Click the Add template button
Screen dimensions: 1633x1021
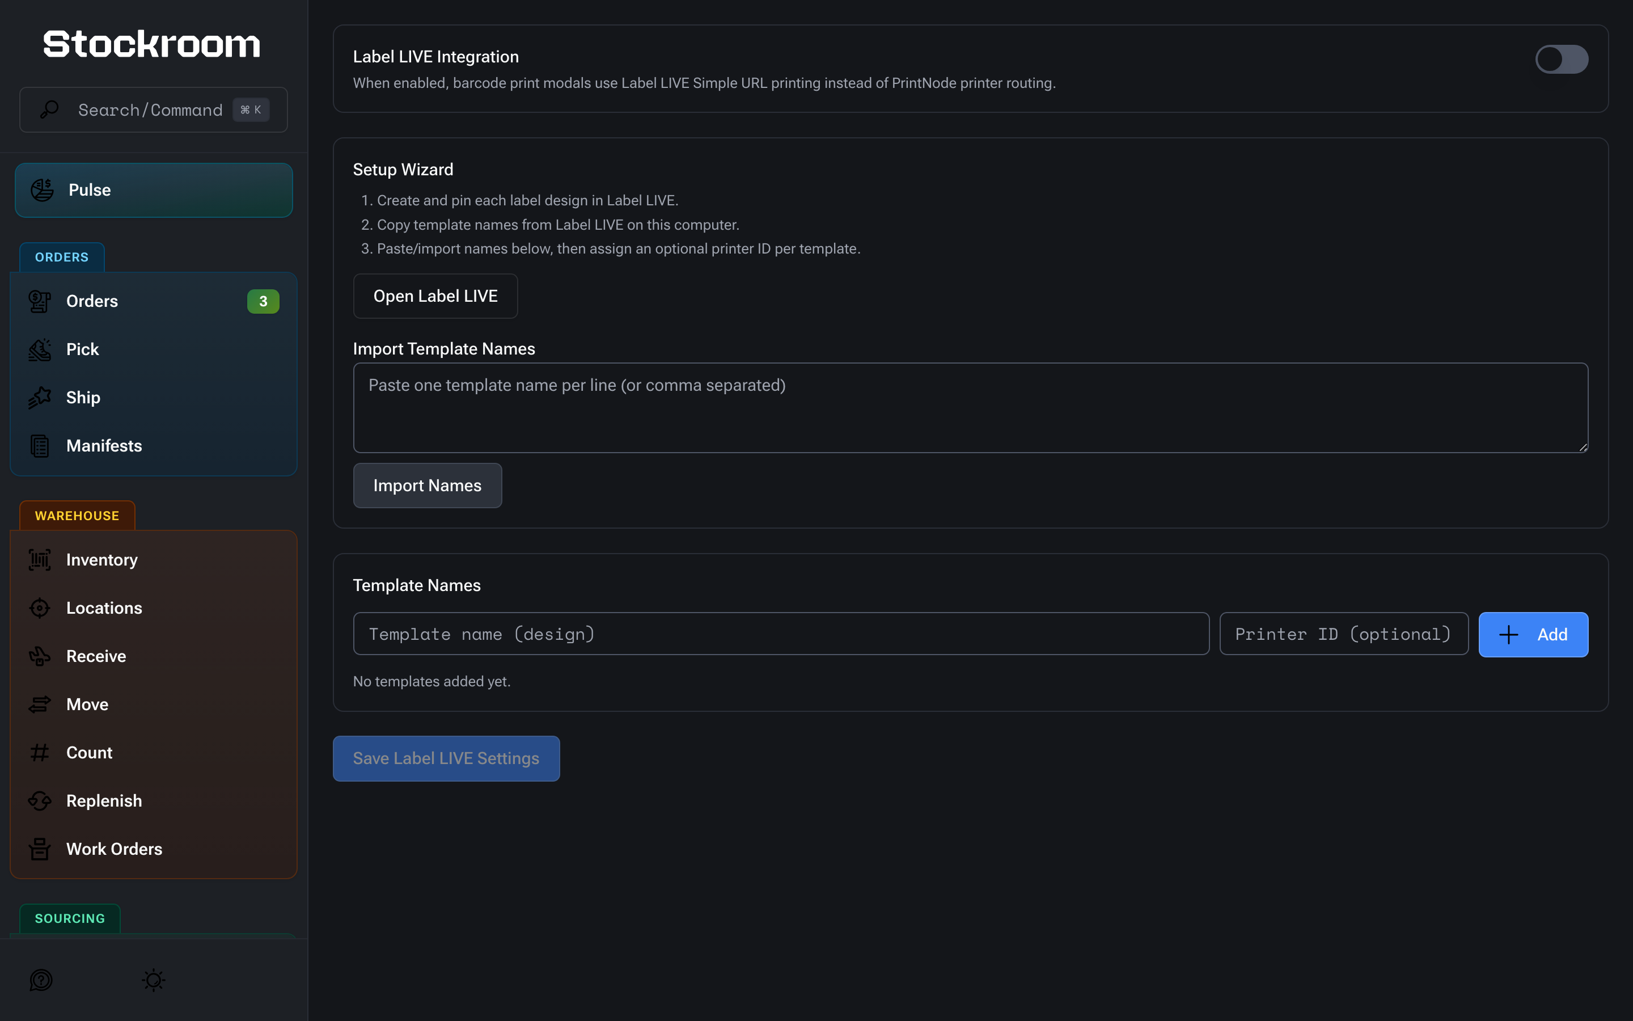click(1533, 635)
